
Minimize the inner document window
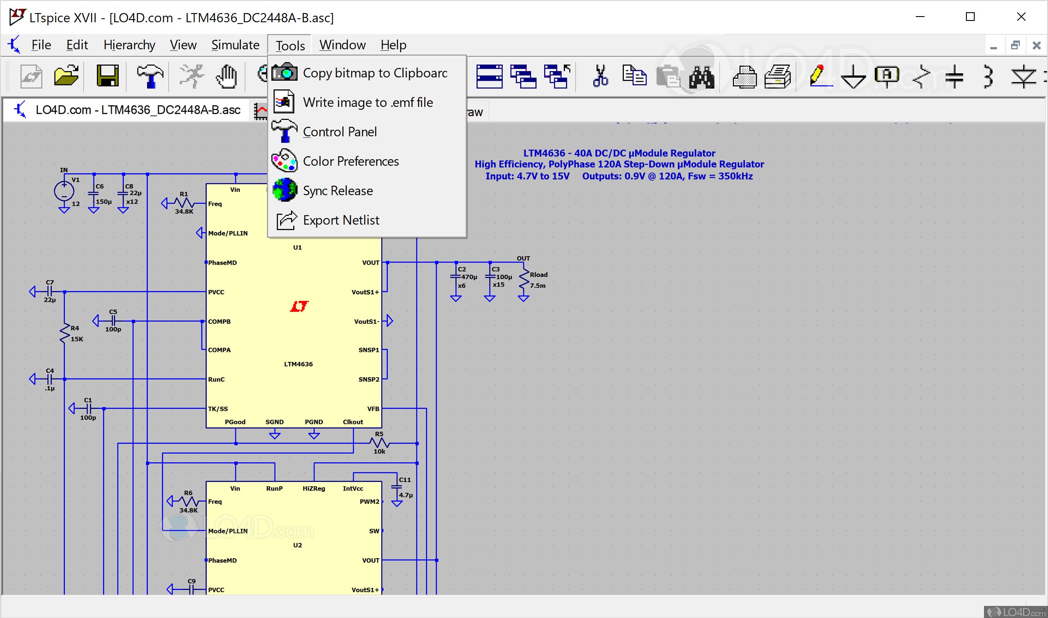pyautogui.click(x=993, y=45)
